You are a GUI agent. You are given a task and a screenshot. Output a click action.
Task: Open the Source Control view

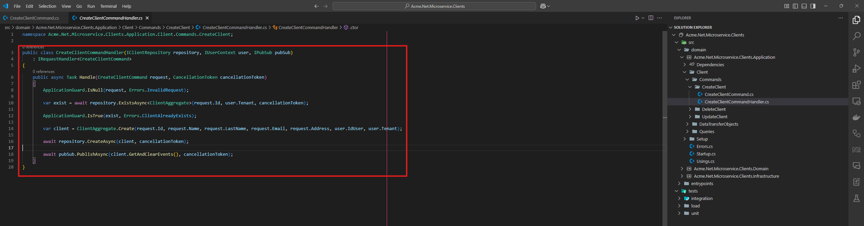click(x=856, y=52)
